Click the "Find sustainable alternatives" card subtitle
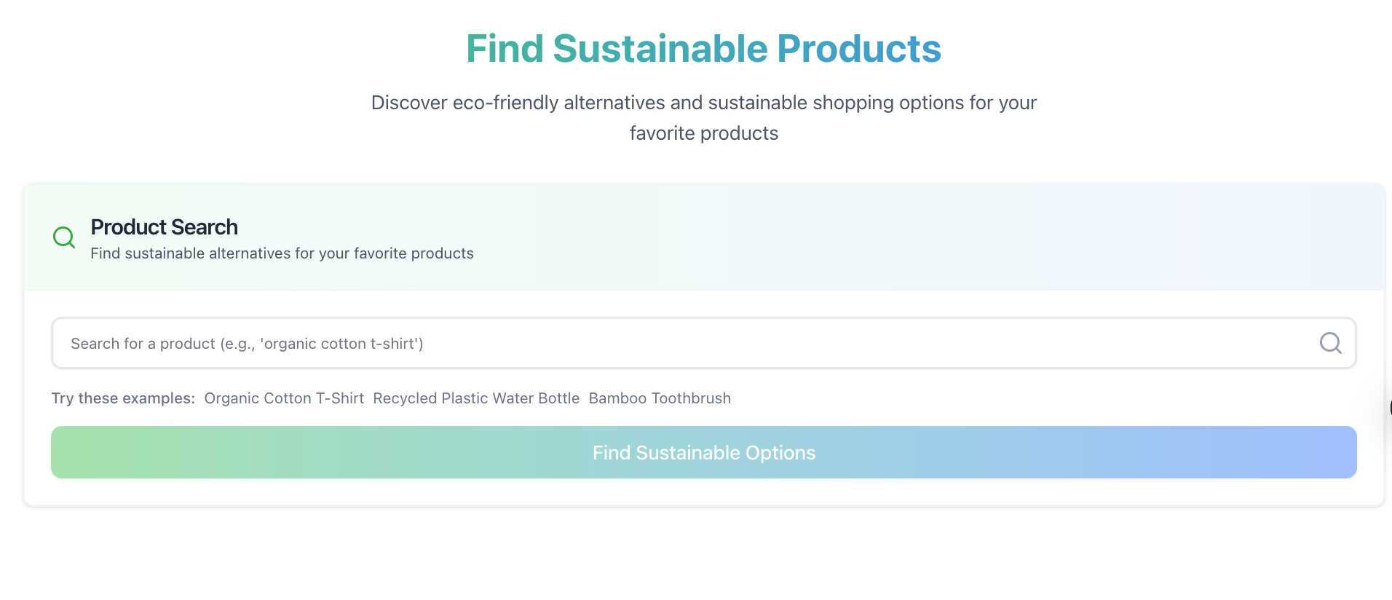Screen dimensions: 1392x600 282,253
